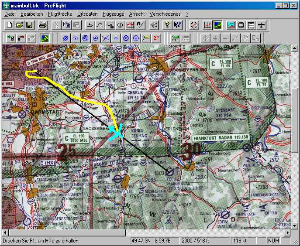Screen dimensions: 300x246
Task: Open the Bearbeiten menu
Action: tap(32, 14)
